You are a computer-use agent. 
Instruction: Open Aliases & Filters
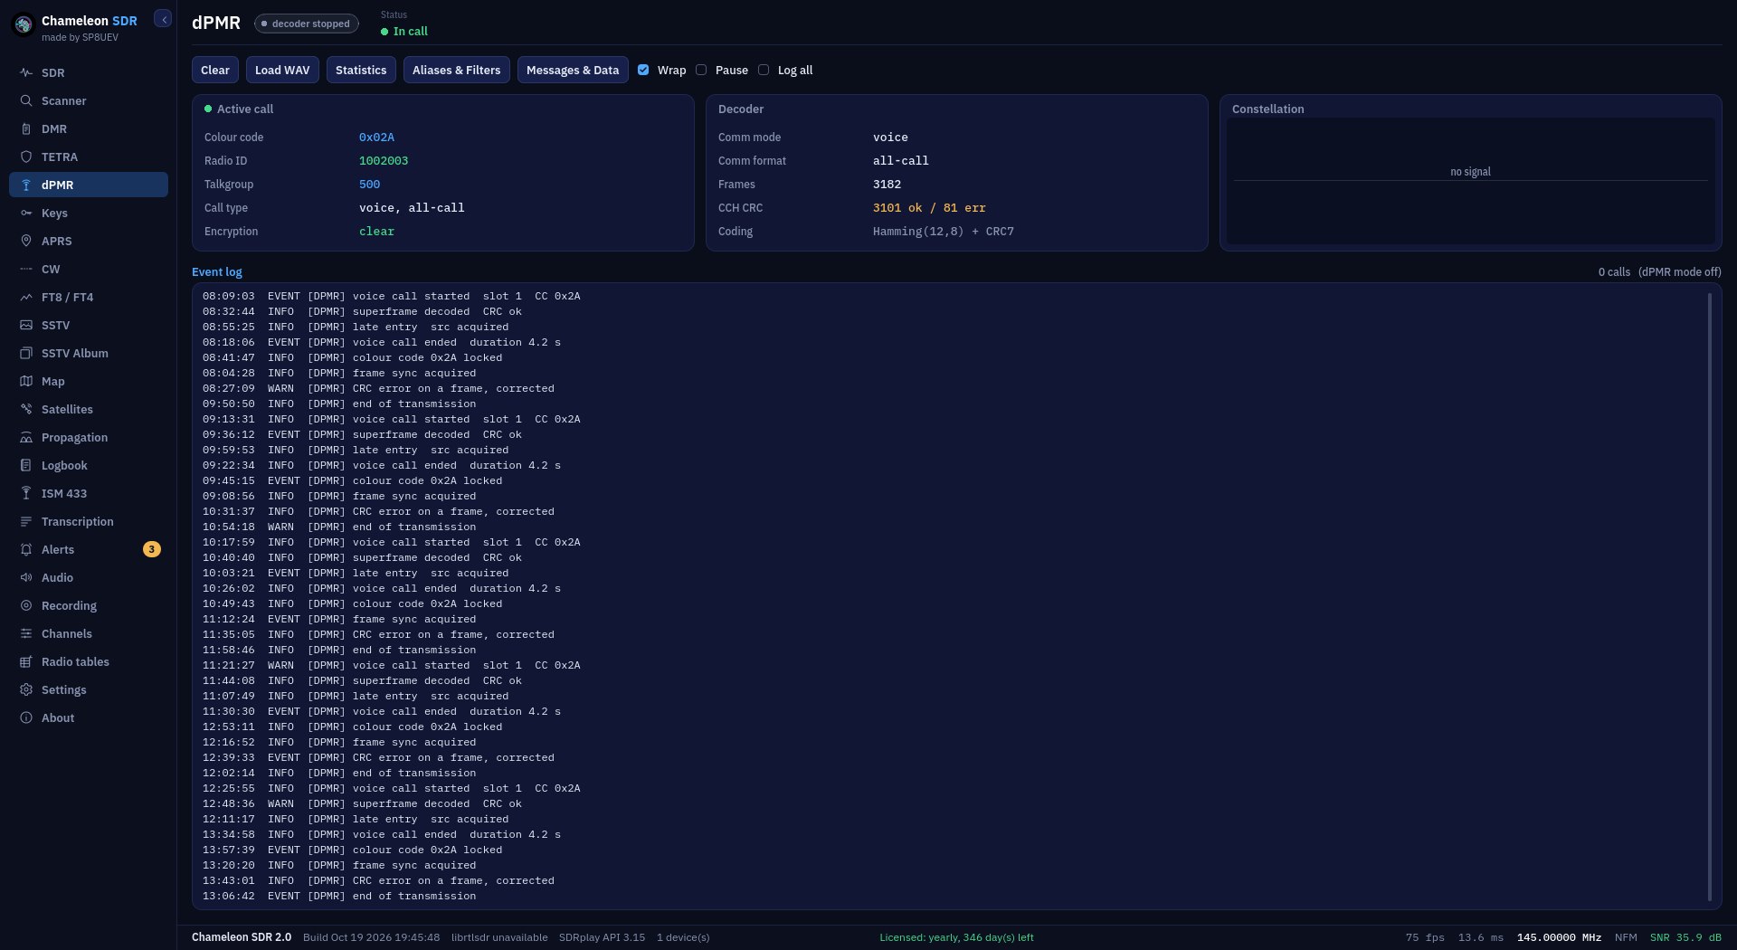(457, 70)
